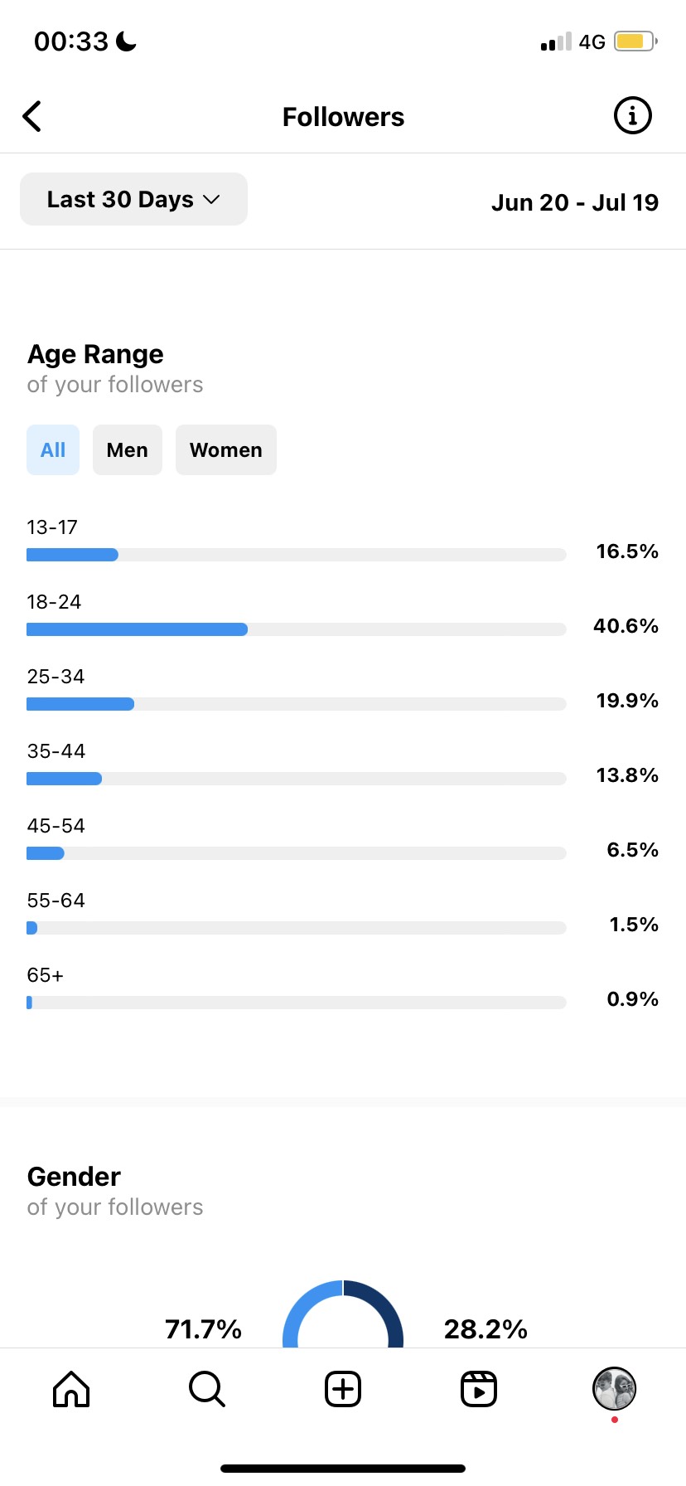Go back using the left arrow
The width and height of the screenshot is (686, 1486).
click(32, 117)
